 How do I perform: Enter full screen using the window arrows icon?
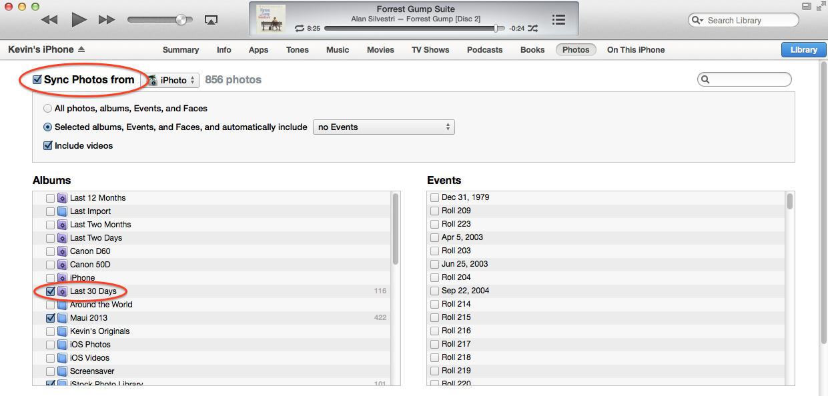click(820, 6)
